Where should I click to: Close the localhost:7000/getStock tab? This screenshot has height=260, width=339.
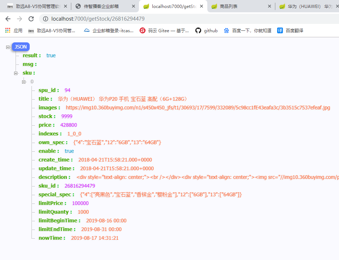[x=202, y=6]
